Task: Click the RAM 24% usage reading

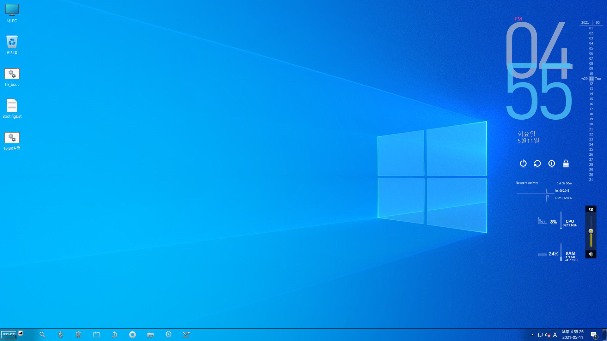Action: pos(553,254)
